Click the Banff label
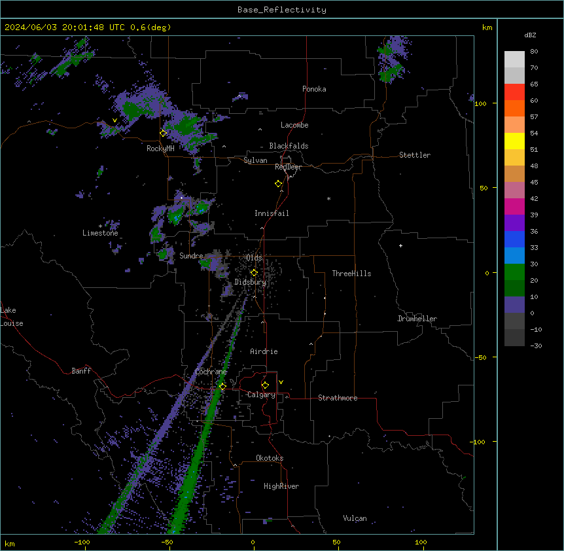Viewport: 564px width, 551px height. pos(81,371)
